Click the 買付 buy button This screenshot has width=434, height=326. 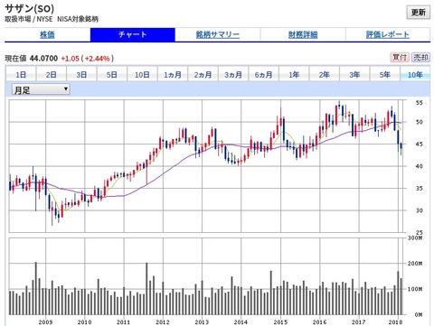(x=400, y=57)
